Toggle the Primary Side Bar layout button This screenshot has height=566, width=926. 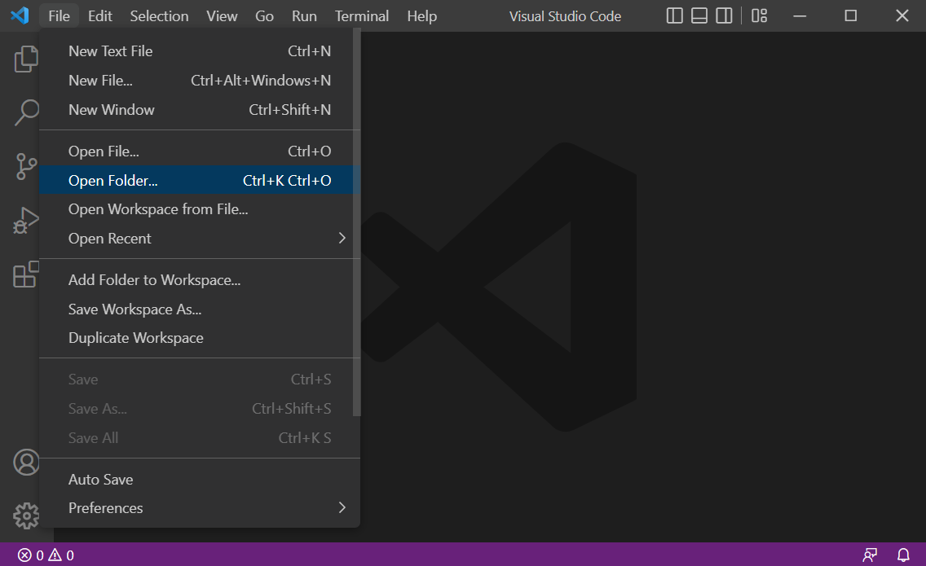click(x=674, y=15)
